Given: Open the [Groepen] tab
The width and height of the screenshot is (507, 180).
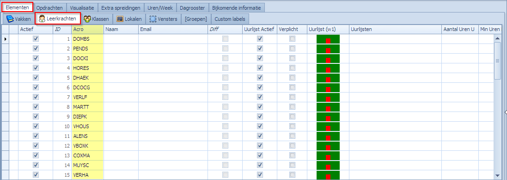Looking at the screenshot, I should pos(196,19).
